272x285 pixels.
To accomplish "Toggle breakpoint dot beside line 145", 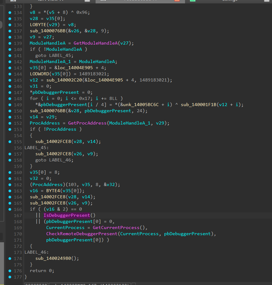I will (x=10, y=80).
